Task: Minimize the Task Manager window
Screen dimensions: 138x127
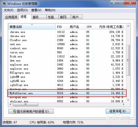Action: tap(114, 3)
